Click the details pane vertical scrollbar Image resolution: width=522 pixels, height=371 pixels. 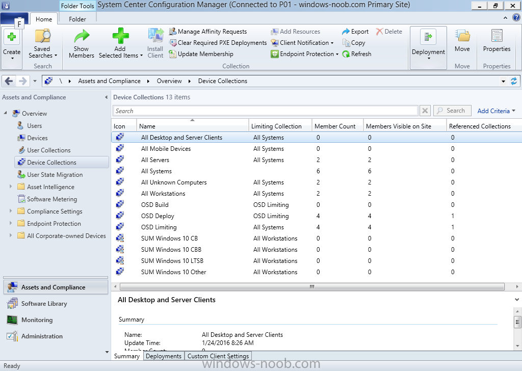coord(517,322)
